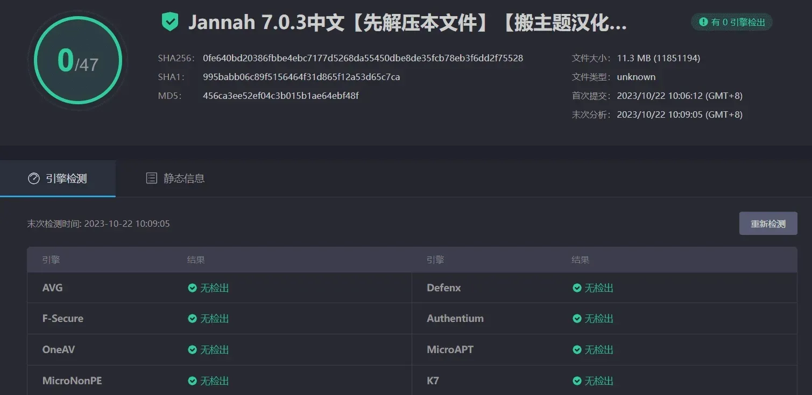Click the green check icon in F-Secure row
Viewport: 812px width, 395px height.
click(x=192, y=319)
